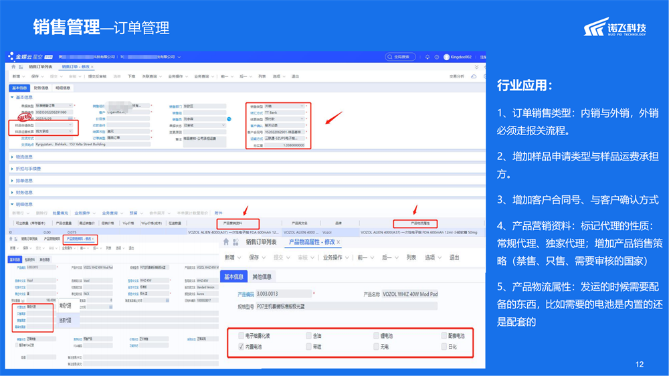Tick the 日化 checkbox
The height and width of the screenshot is (376, 669).
point(444,347)
